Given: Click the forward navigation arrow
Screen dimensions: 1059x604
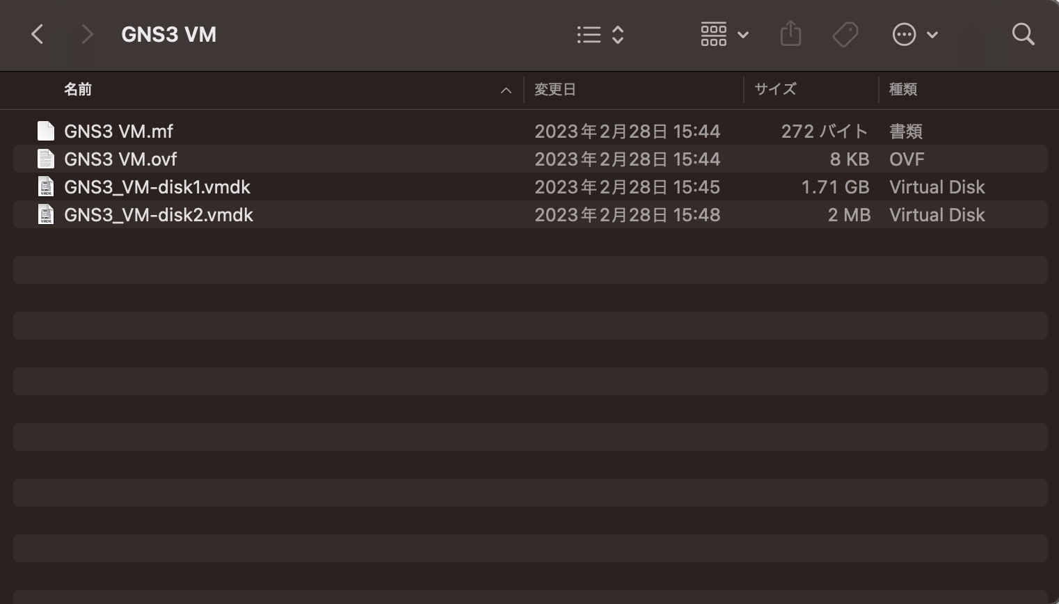Looking at the screenshot, I should pos(87,34).
